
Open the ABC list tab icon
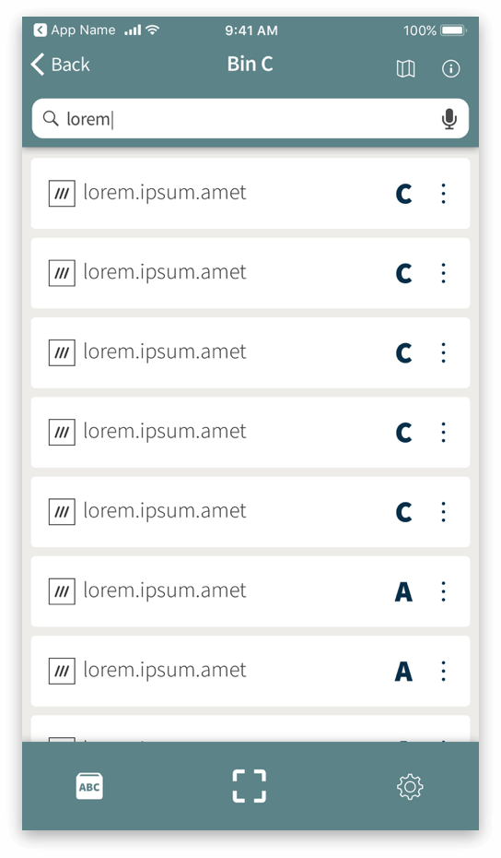click(x=89, y=786)
